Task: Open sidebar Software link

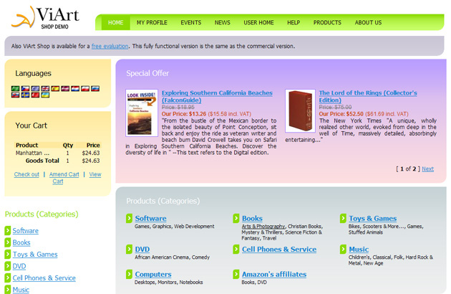Action: (26, 231)
